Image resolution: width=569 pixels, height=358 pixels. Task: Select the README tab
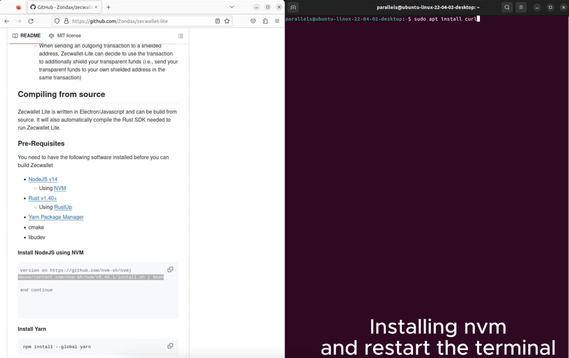26,36
